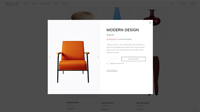Click the View Details link

point(112,70)
